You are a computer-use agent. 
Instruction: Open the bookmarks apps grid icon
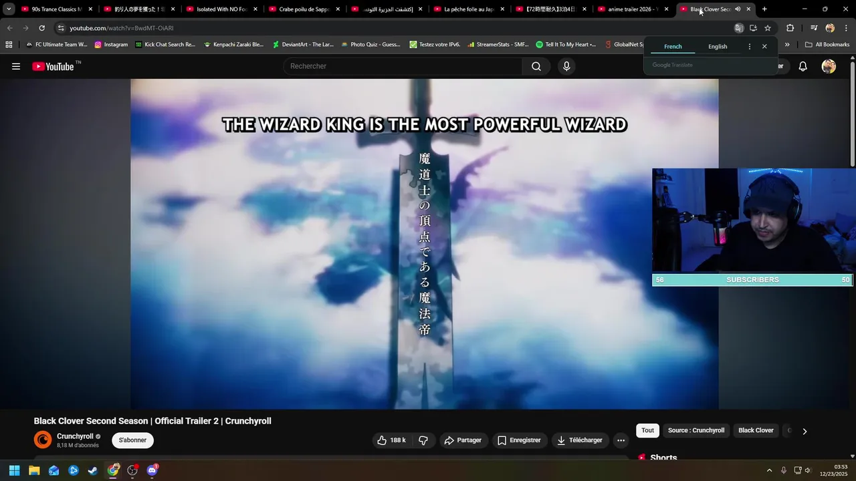click(x=9, y=45)
